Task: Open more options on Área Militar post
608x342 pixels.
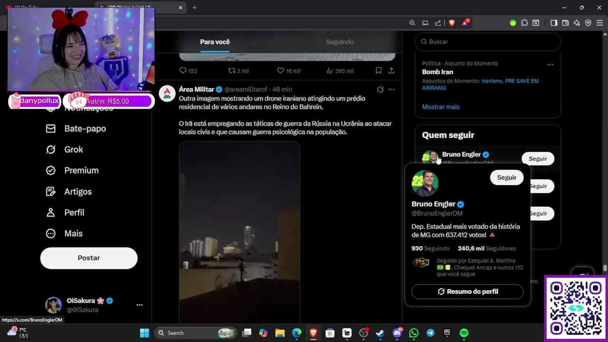Action: point(391,89)
